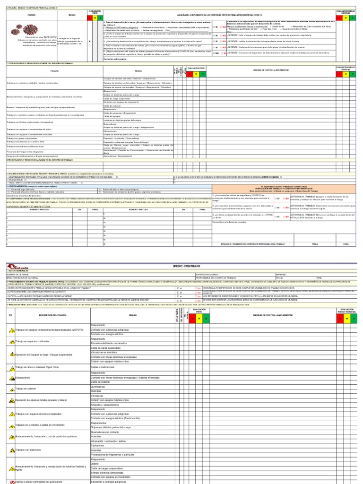Click the '11. LIDERAZGO ACTIVO Y MEDIDAS CORRECTIVAS' section header
The image size is (363, 484).
tap(284, 189)
